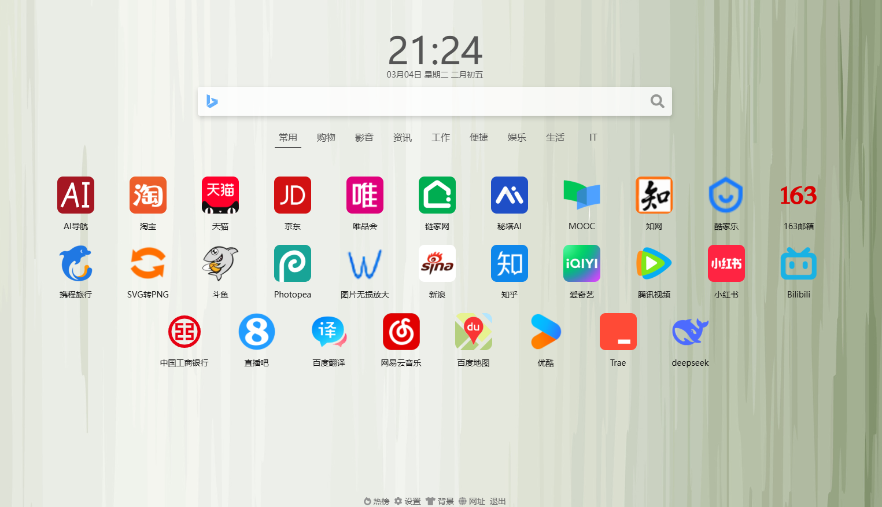Launch the 百度翻译 translate icon

pyautogui.click(x=329, y=332)
